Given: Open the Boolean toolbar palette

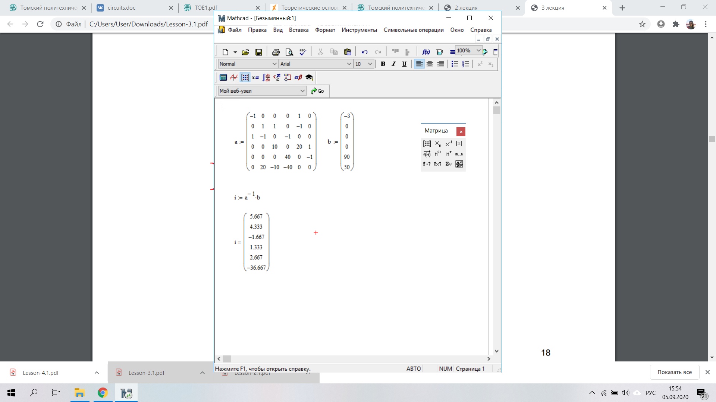Looking at the screenshot, I should coord(277,77).
